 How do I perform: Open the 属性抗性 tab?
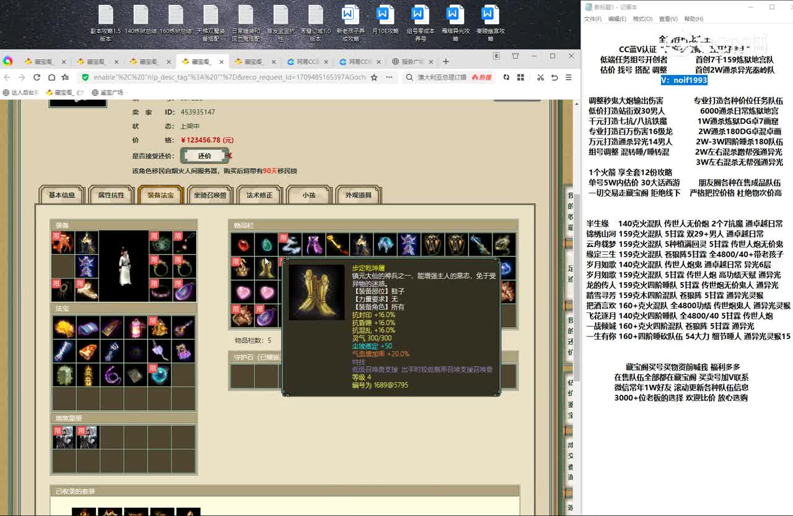[x=112, y=196]
